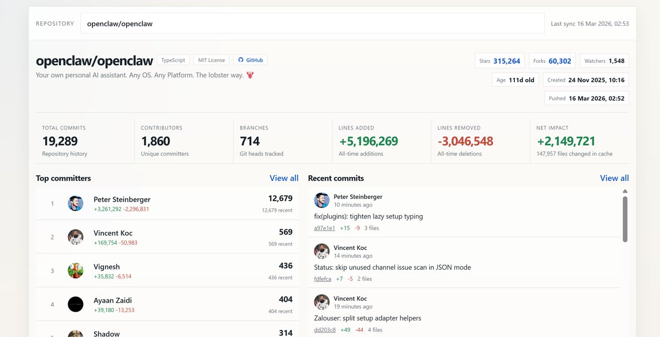Click the MIT License badge

coord(212,60)
